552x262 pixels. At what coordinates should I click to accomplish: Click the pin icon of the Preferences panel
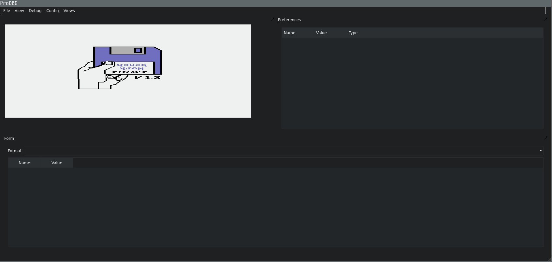click(x=546, y=19)
